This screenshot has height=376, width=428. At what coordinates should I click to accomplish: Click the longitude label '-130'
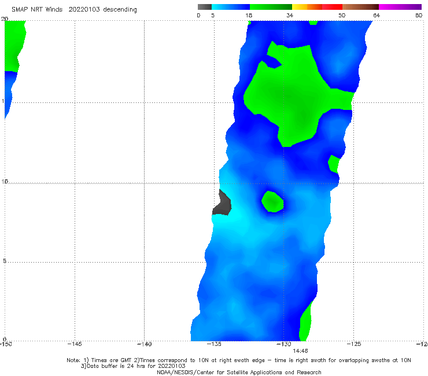[x=284, y=344]
